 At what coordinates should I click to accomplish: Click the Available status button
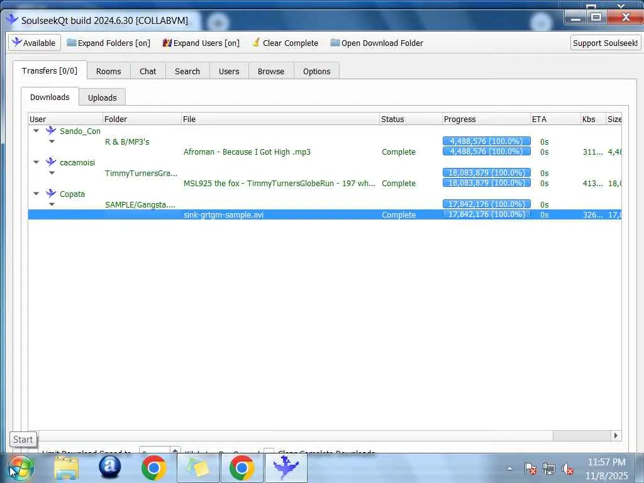pos(35,43)
